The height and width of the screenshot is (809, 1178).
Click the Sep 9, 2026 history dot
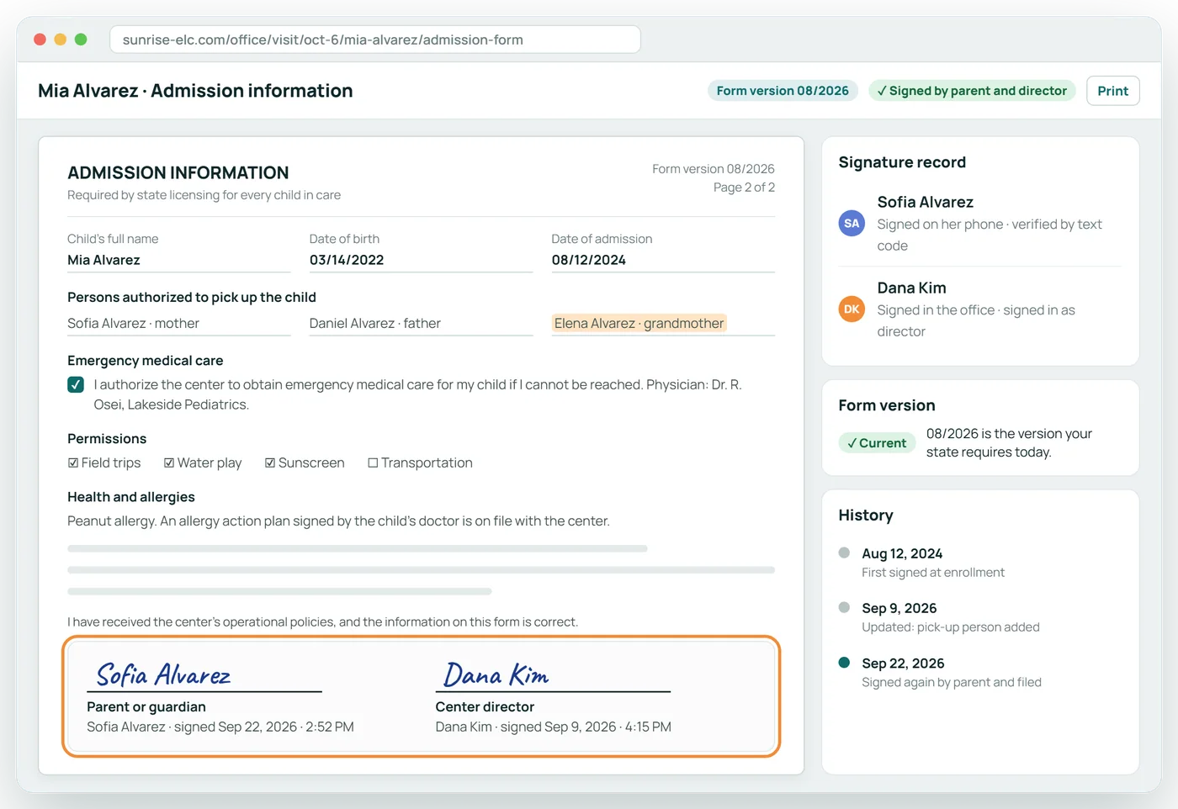[x=844, y=607]
